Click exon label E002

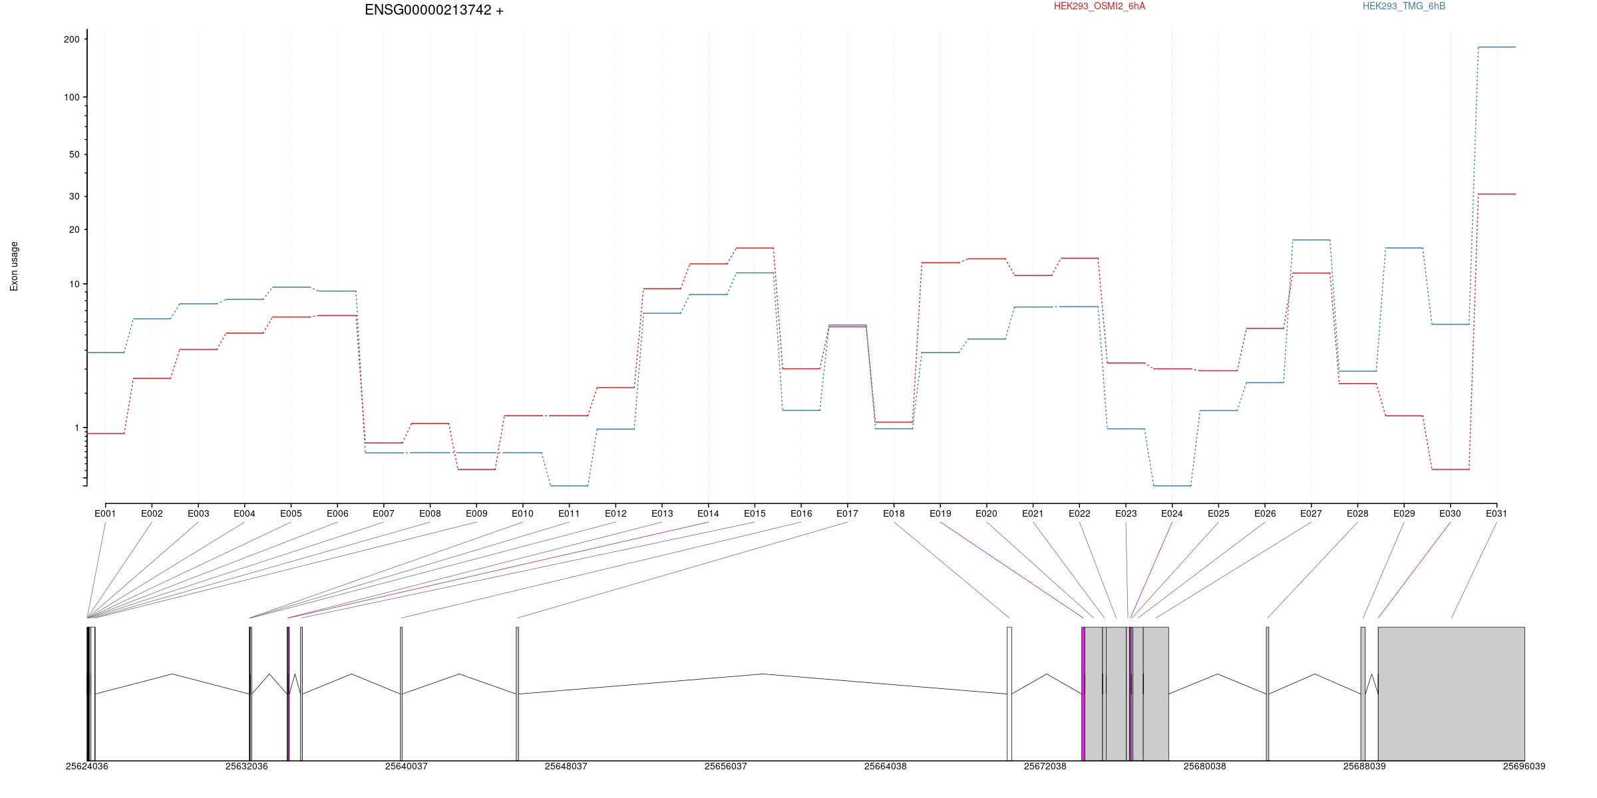pos(152,513)
